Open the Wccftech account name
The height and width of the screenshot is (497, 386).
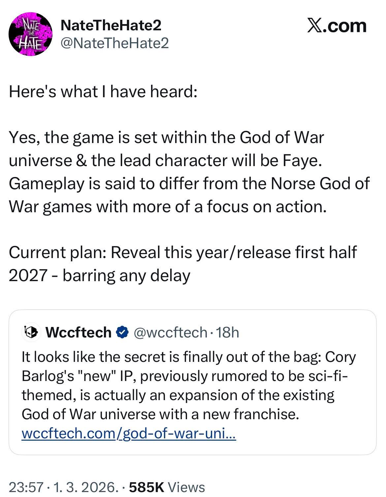coord(79,332)
